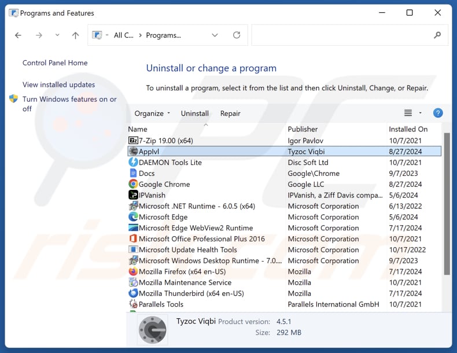Select Microsoft Update Health Tools text
The image size is (457, 353).
[187, 250]
